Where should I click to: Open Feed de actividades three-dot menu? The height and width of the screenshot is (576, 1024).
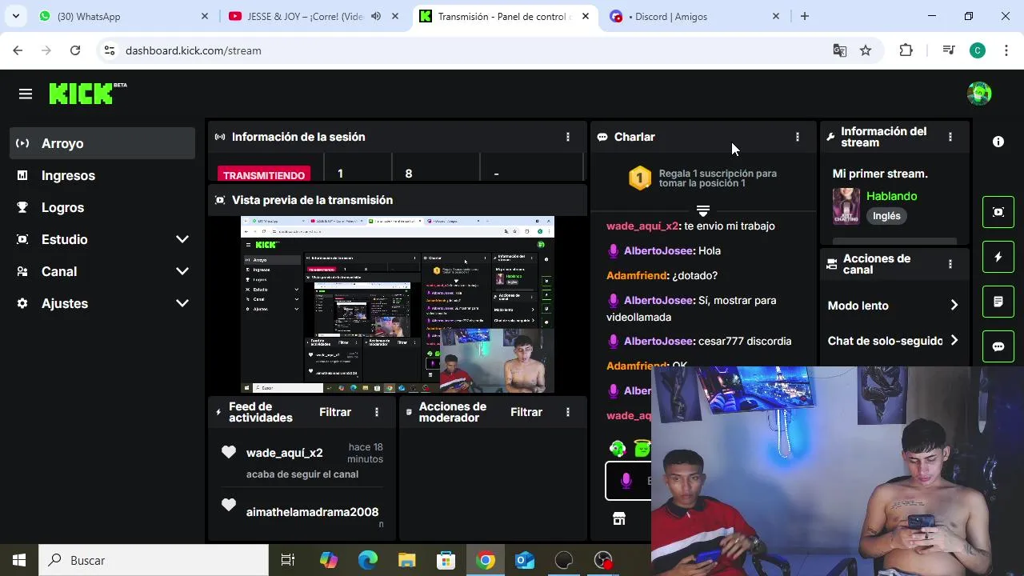(x=377, y=412)
